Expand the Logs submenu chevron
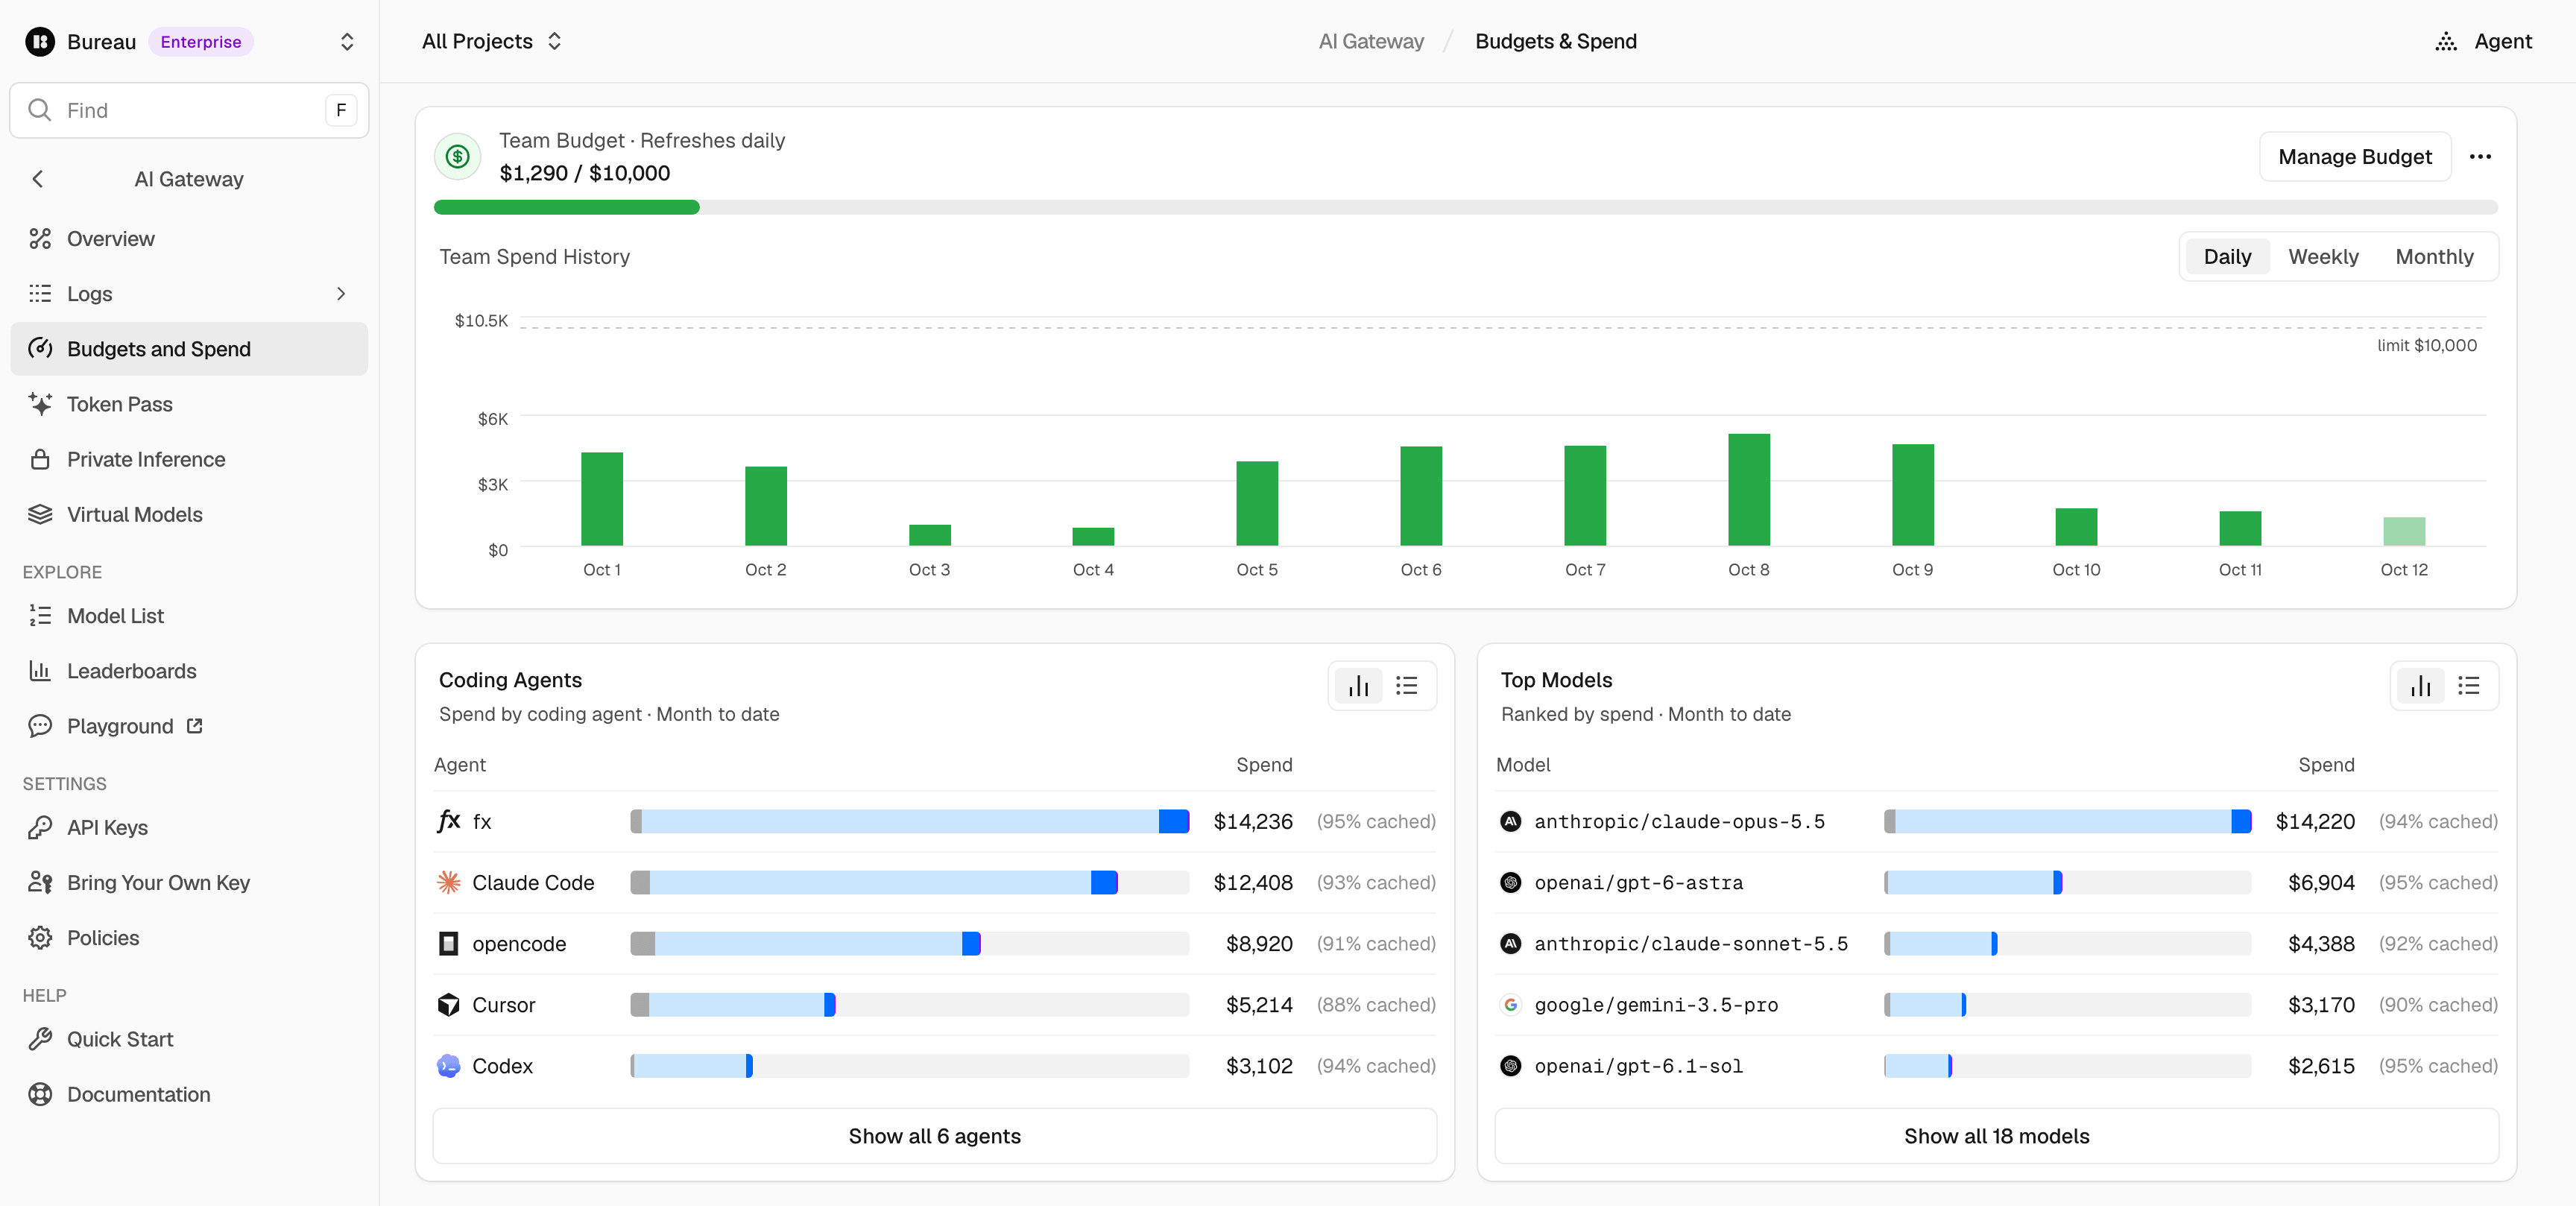This screenshot has height=1206, width=2576. (x=341, y=294)
